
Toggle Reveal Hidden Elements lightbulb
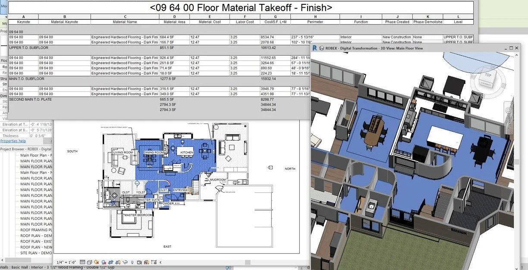(132, 262)
